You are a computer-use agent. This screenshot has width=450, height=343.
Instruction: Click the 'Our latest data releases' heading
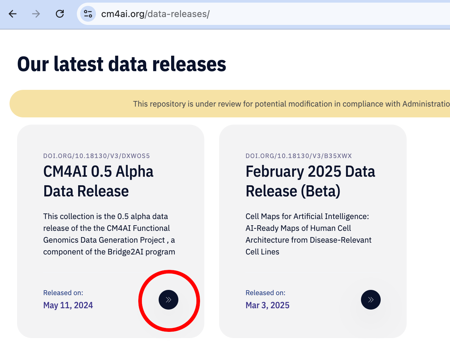122,64
